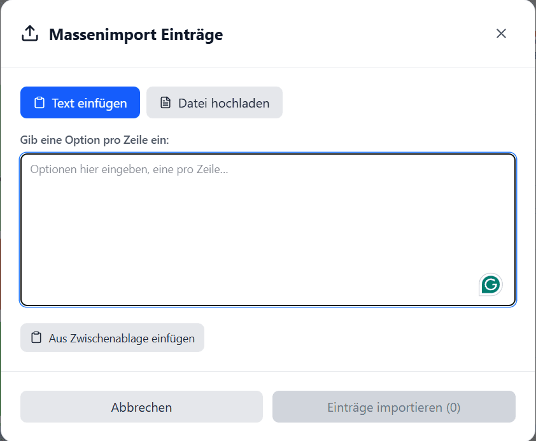
Task: Click the clipboard icon on Aus Zwischenablage einfügen
Action: point(35,337)
